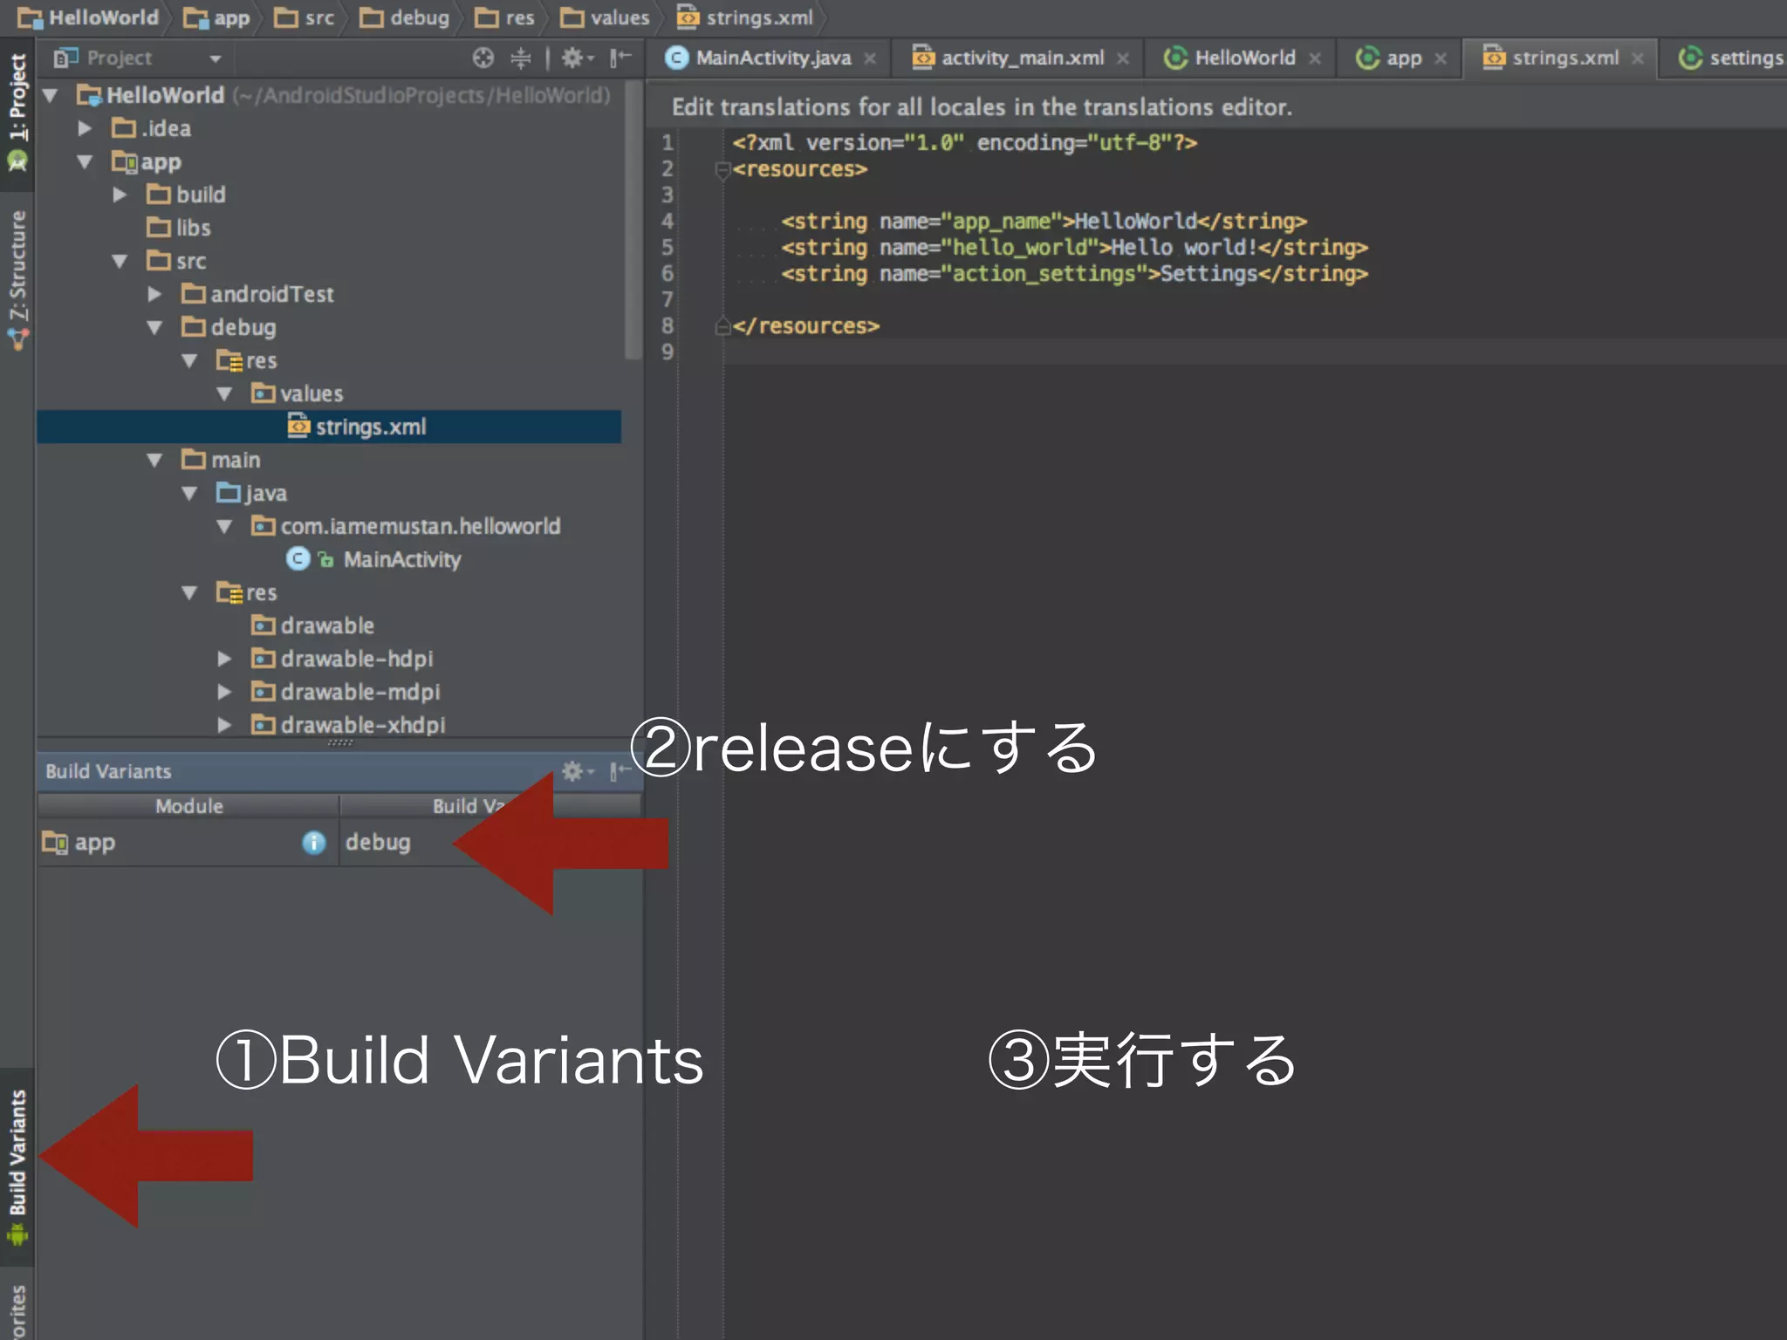Open the debug build variant dropdown cell
The image size is (1787, 1340).
490,842
